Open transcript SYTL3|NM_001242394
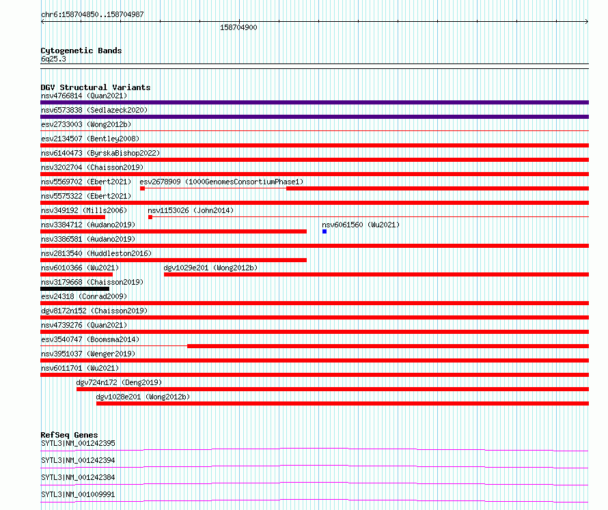Screen dimensions: 608x510 [x=78, y=460]
